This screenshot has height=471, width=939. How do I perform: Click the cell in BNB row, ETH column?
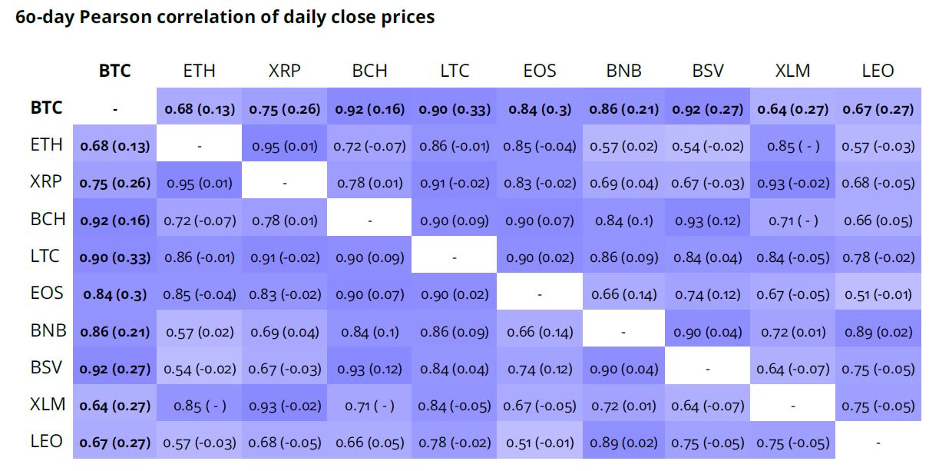pyautogui.click(x=200, y=332)
